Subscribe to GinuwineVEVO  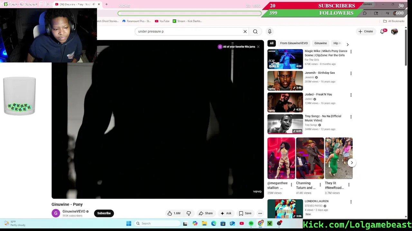(x=104, y=213)
